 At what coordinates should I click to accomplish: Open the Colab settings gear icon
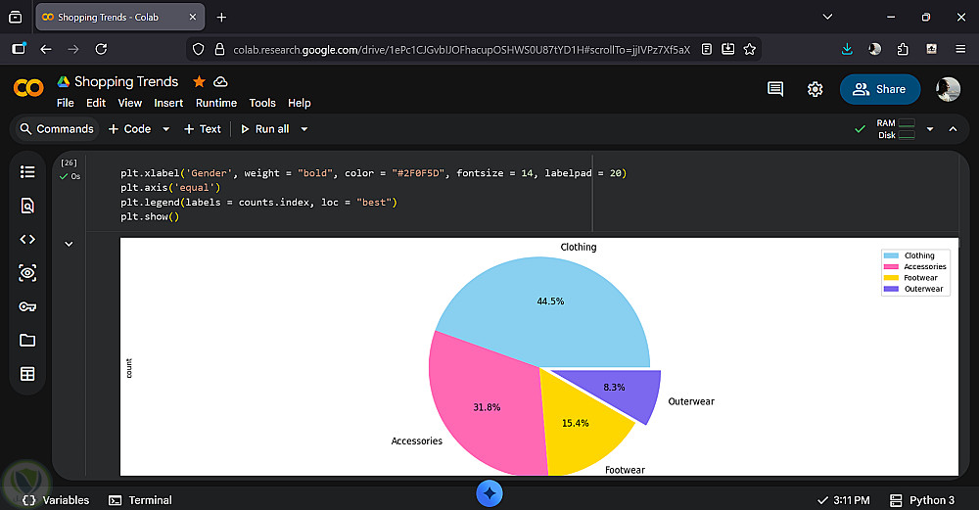[815, 89]
